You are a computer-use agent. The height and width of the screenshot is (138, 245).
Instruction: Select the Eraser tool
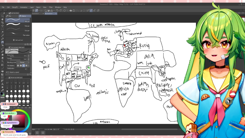tap(2, 55)
